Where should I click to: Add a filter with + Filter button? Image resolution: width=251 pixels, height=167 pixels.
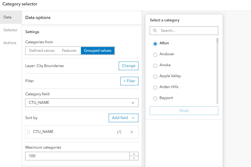129,81
